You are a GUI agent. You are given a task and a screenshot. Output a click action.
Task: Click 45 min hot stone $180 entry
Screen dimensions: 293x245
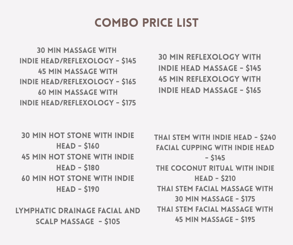click(78, 162)
